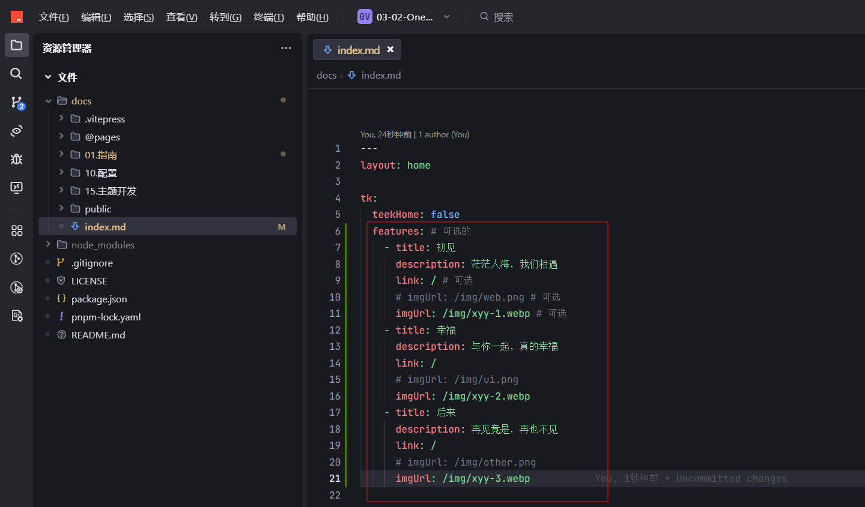Open the git circle icon with search badge
This screenshot has height=507, width=865.
tap(17, 287)
